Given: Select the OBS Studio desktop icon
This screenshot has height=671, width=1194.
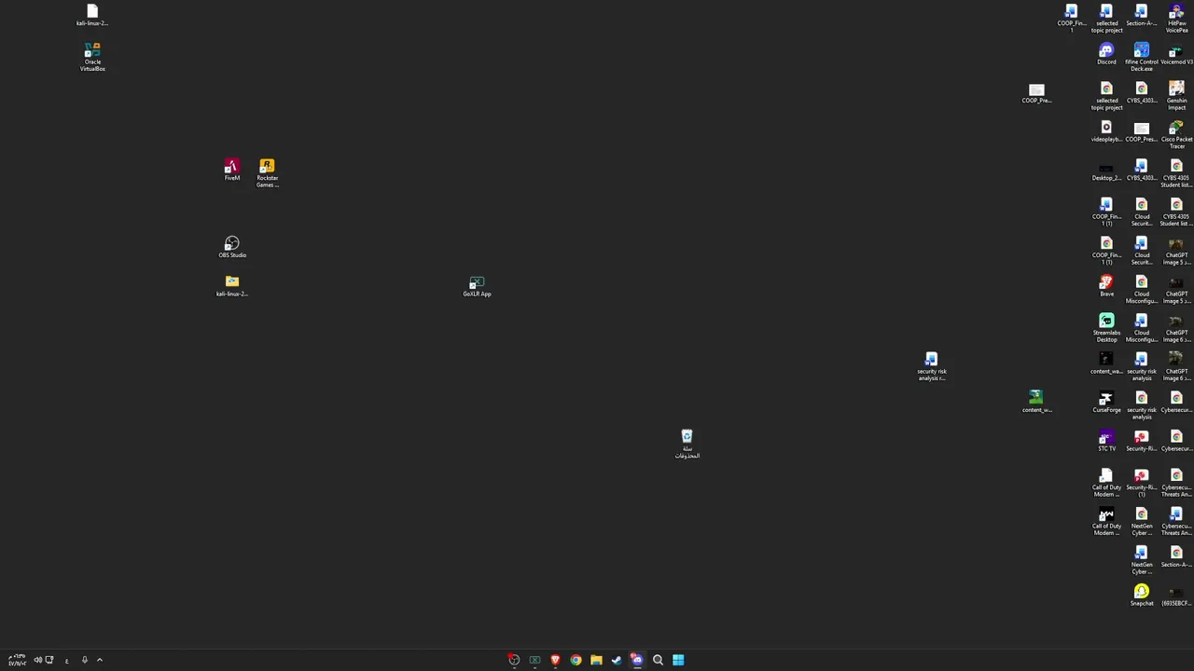Looking at the screenshot, I should (232, 247).
